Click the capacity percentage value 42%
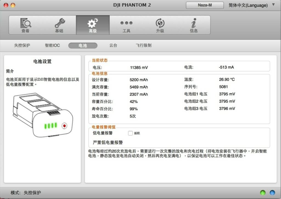 pyautogui.click(x=134, y=102)
